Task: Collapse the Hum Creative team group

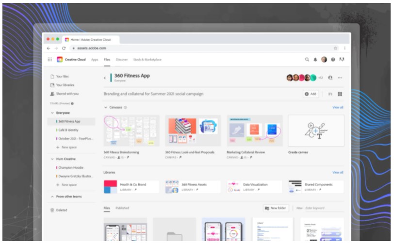Action: [x=52, y=159]
